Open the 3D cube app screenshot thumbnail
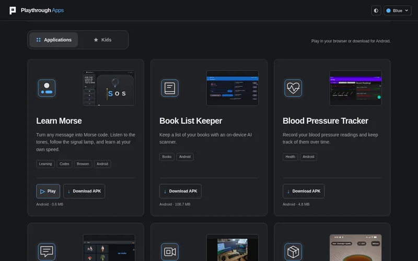 pos(356,247)
